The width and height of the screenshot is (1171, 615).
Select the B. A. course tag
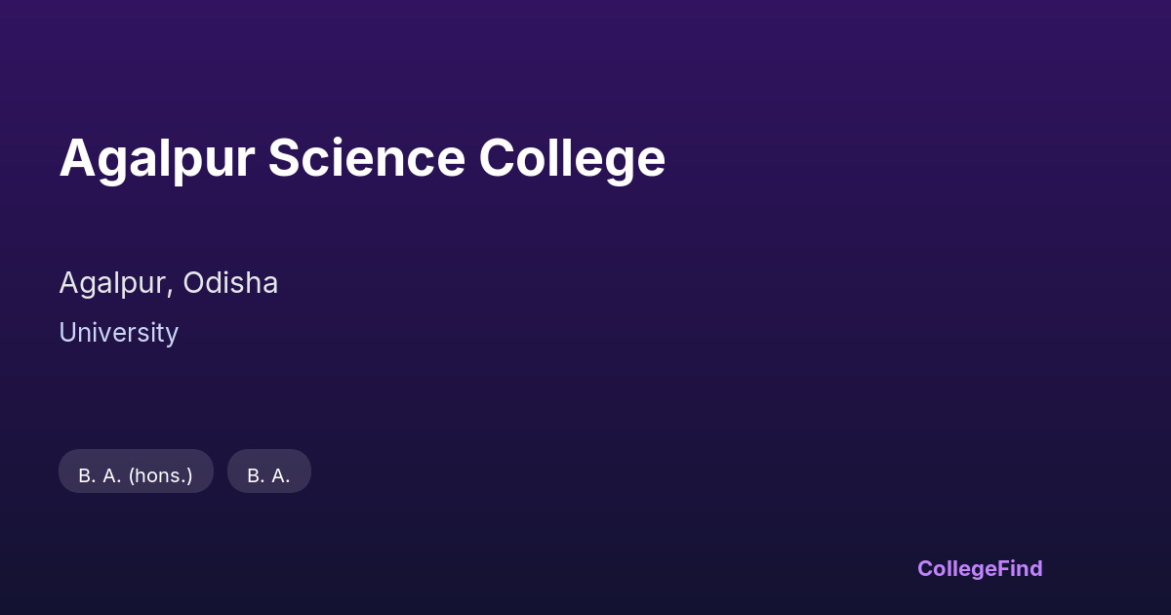tap(268, 474)
